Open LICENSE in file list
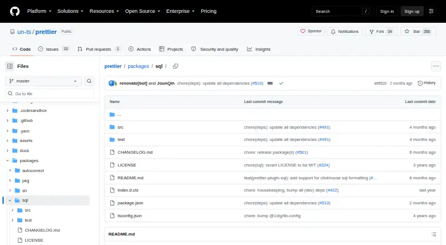The height and width of the screenshot is (245, 446). [127, 165]
